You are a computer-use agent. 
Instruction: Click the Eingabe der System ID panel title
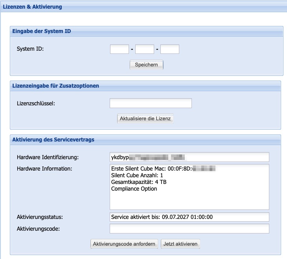click(x=42, y=31)
